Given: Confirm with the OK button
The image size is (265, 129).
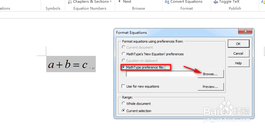Looking at the screenshot, I should [238, 44].
